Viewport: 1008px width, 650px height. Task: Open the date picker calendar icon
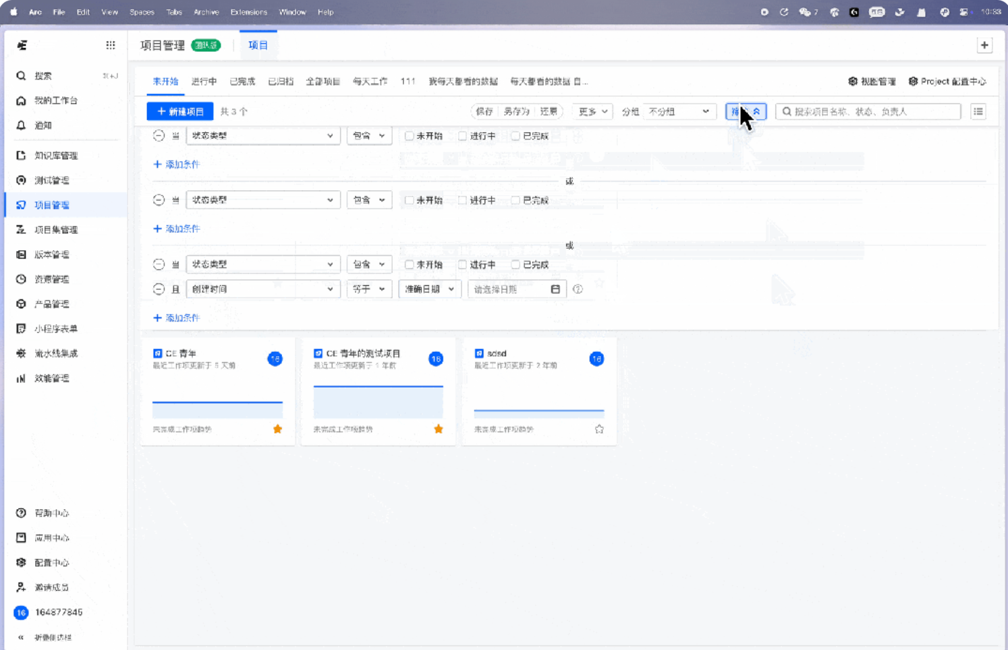555,289
